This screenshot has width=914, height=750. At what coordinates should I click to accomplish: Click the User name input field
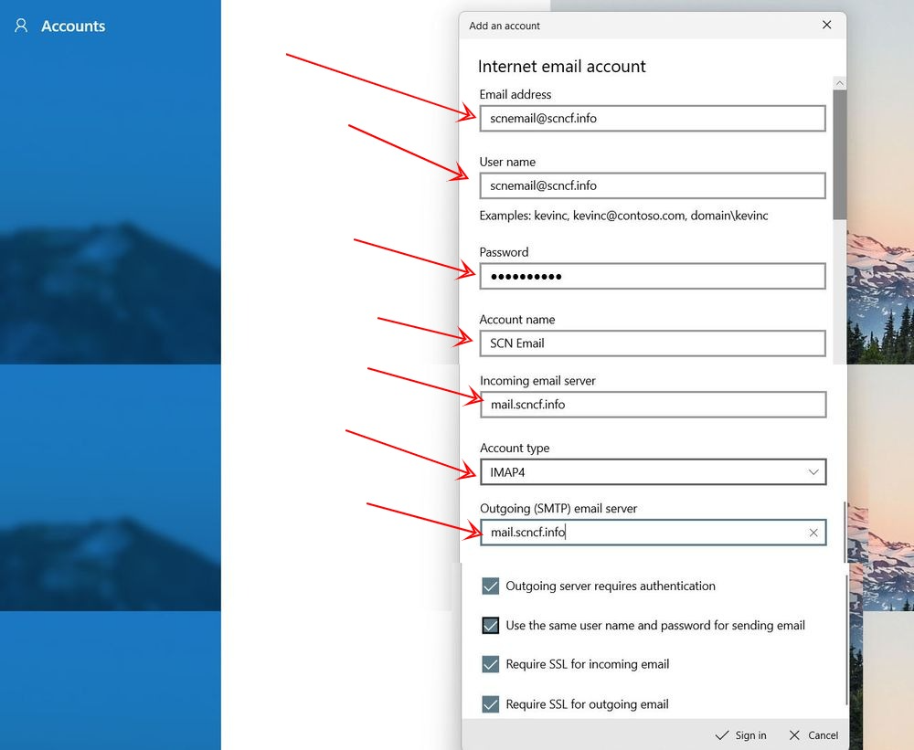pyautogui.click(x=653, y=185)
